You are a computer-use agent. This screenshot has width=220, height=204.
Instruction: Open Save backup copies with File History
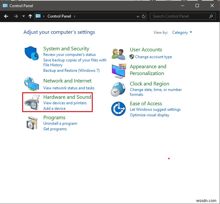pyautogui.click(x=75, y=62)
